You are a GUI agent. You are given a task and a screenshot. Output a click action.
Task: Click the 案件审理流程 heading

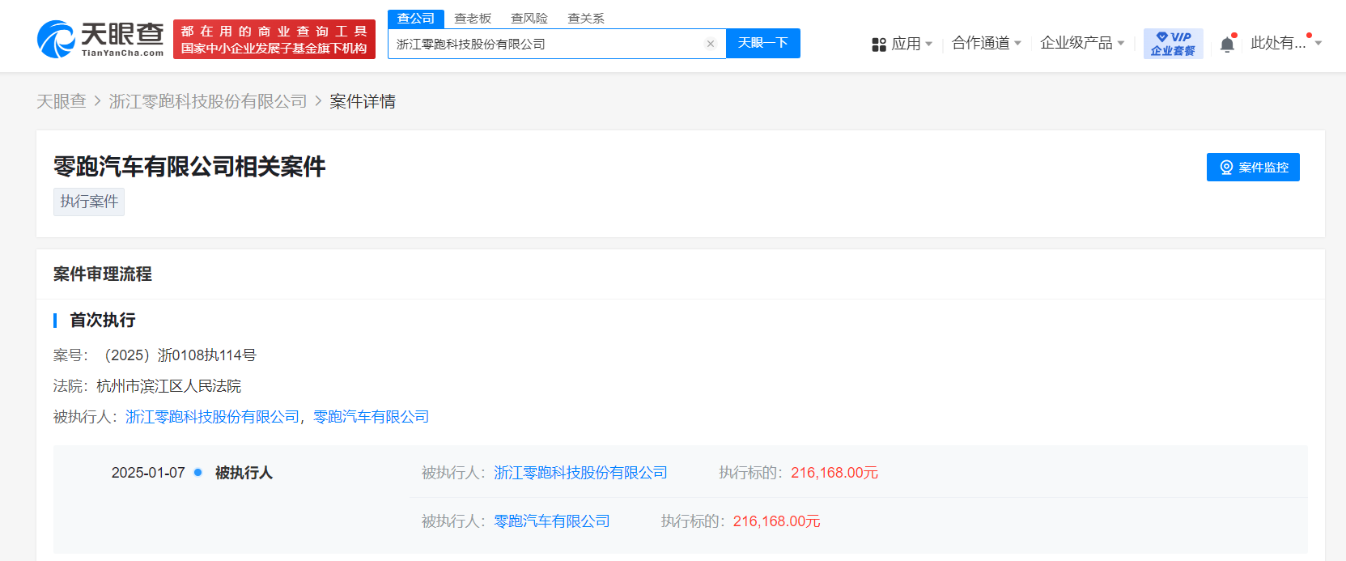point(103,274)
